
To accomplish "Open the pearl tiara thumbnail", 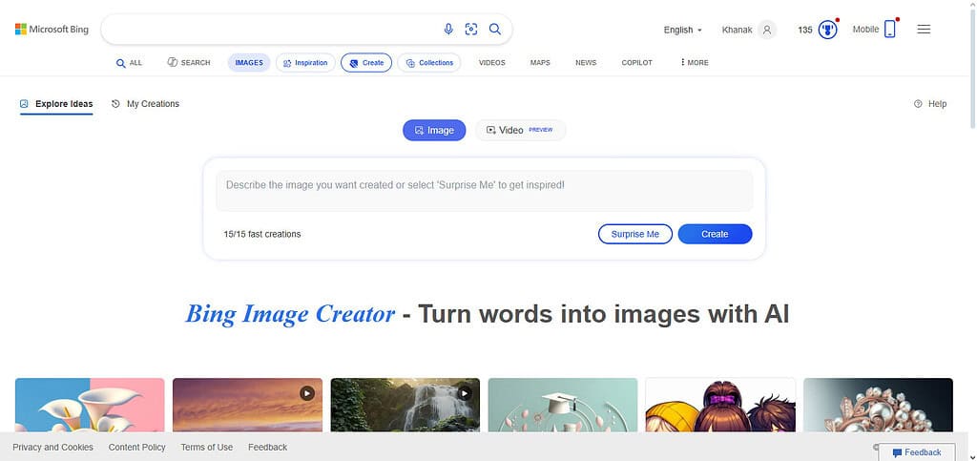I will click(x=878, y=405).
